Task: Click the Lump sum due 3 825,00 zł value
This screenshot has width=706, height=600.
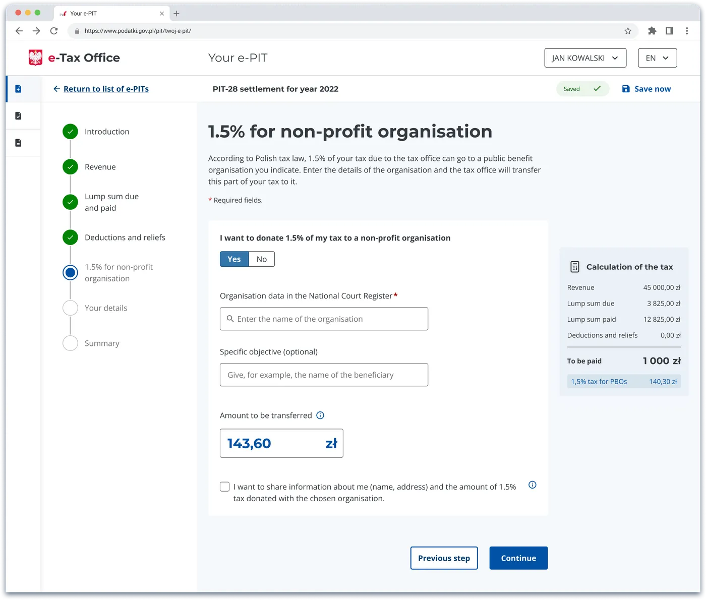Action: coord(664,304)
